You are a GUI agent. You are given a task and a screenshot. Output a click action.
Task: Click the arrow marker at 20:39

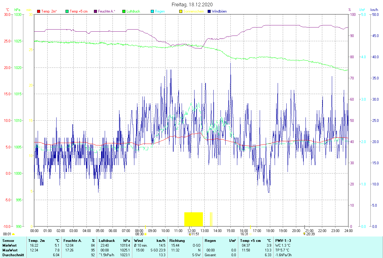pos(304,234)
